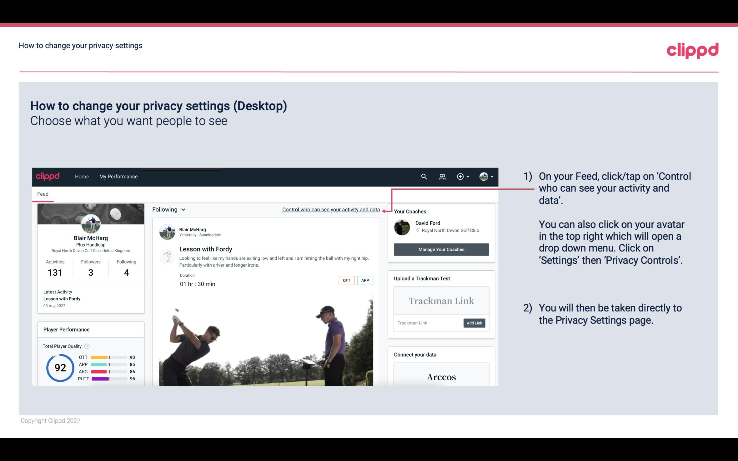This screenshot has height=461, width=738.
Task: Expand the Following dropdown on profile
Action: pos(168,209)
